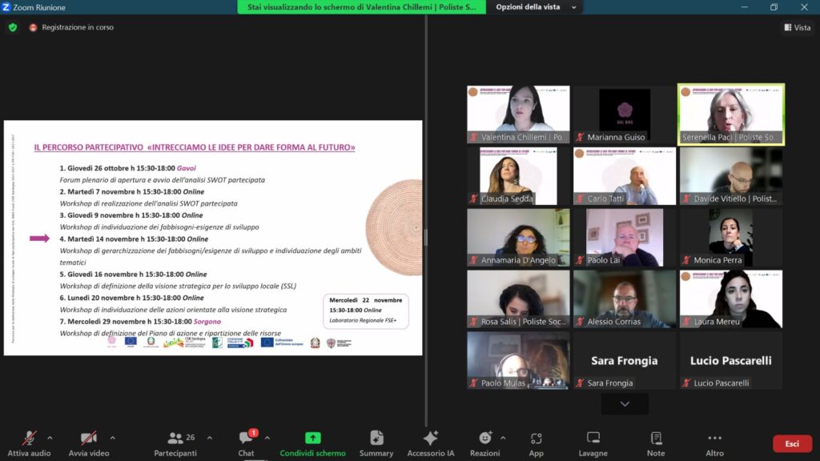This screenshot has width=820, height=461.
Task: Open the Reazioni picker
Action: tap(484, 439)
